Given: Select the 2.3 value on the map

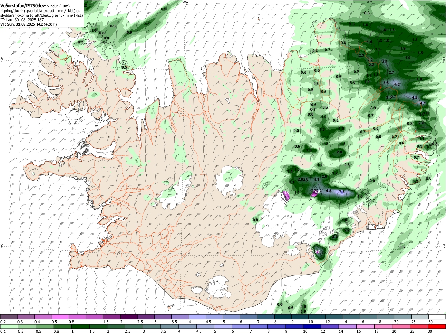Looking at the screenshot, I should (361, 55).
